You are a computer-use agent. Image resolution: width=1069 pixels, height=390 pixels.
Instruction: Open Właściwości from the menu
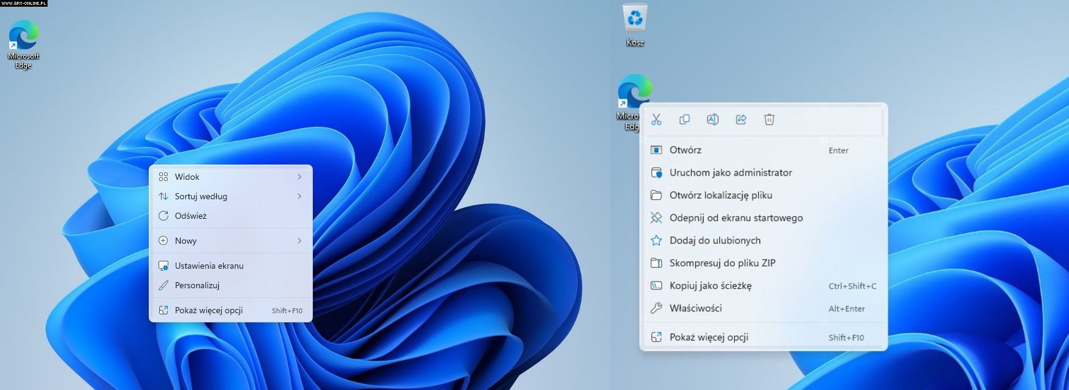click(x=695, y=308)
